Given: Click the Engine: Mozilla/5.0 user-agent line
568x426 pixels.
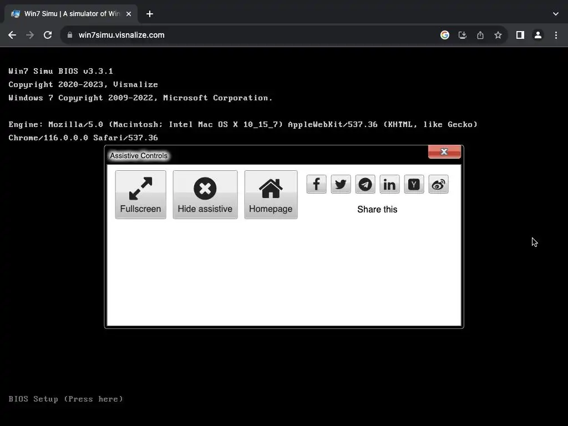Looking at the screenshot, I should pyautogui.click(x=243, y=124).
